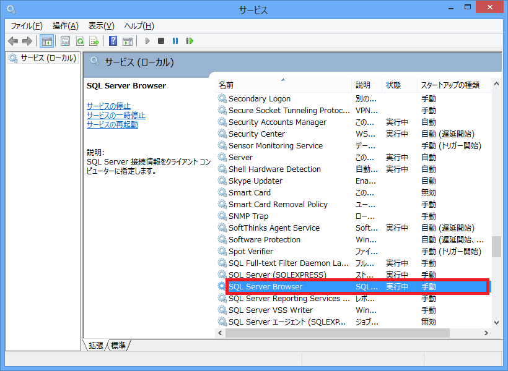Click the horizontal scrollbar right arrow
The image size is (508, 371).
[x=486, y=333]
